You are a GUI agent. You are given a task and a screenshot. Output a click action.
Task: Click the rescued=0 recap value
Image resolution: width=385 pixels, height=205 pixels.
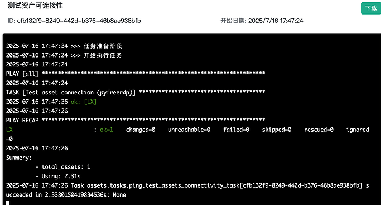click(x=319, y=130)
